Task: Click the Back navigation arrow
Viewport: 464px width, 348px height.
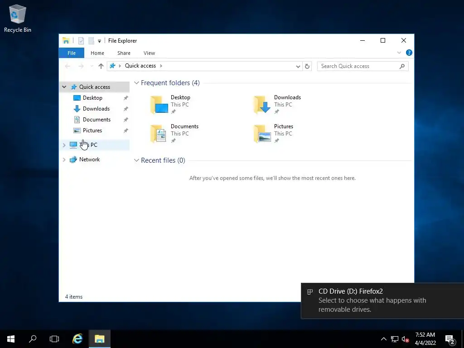Action: click(68, 66)
